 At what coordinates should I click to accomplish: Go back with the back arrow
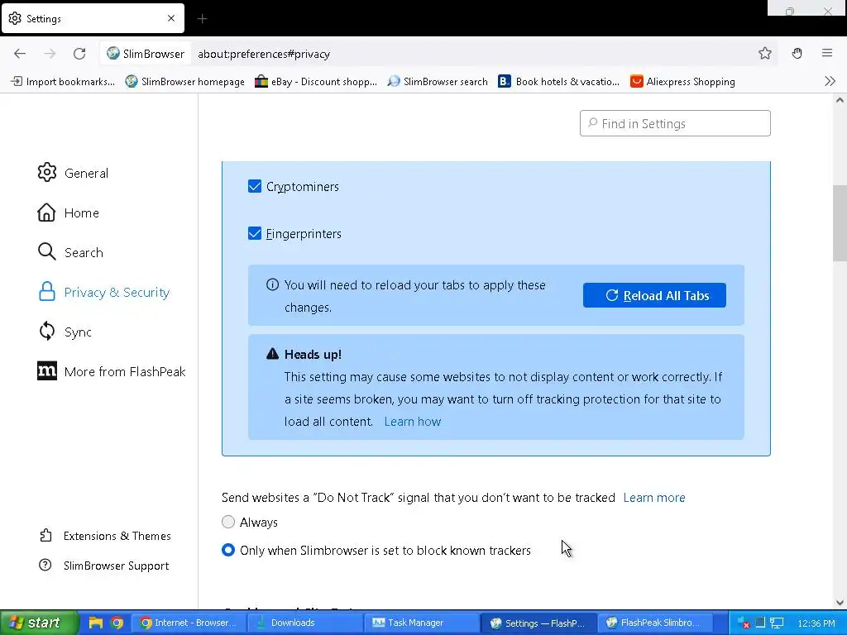(x=20, y=54)
